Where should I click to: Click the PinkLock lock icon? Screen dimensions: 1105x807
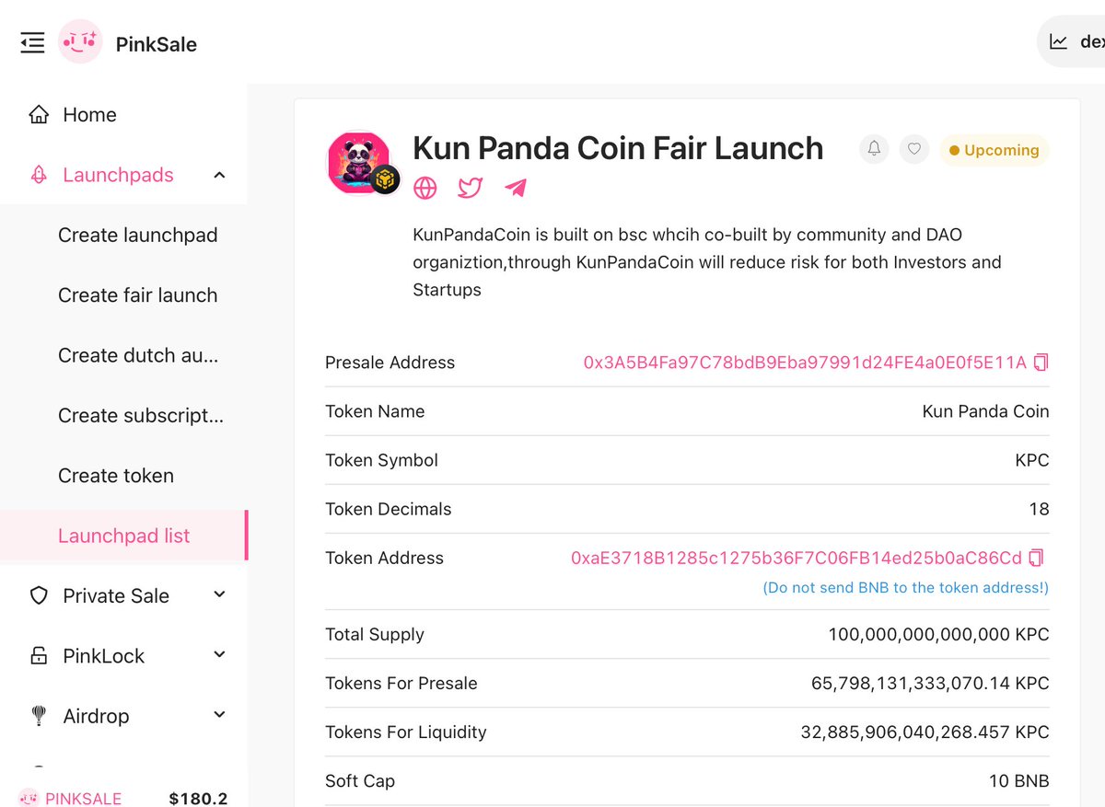tap(39, 656)
